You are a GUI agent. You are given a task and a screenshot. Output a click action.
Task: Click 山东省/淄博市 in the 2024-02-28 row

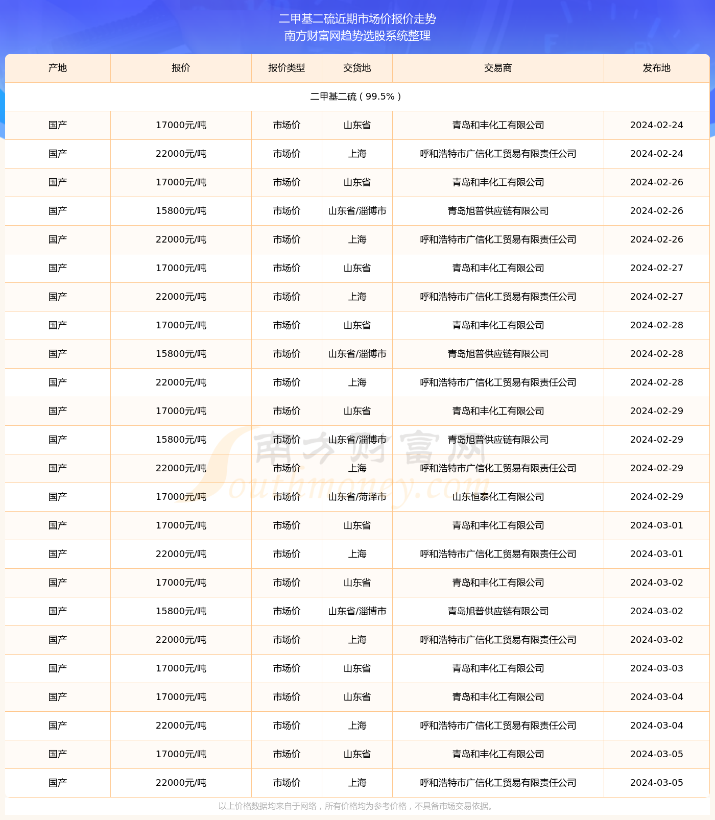tap(357, 354)
